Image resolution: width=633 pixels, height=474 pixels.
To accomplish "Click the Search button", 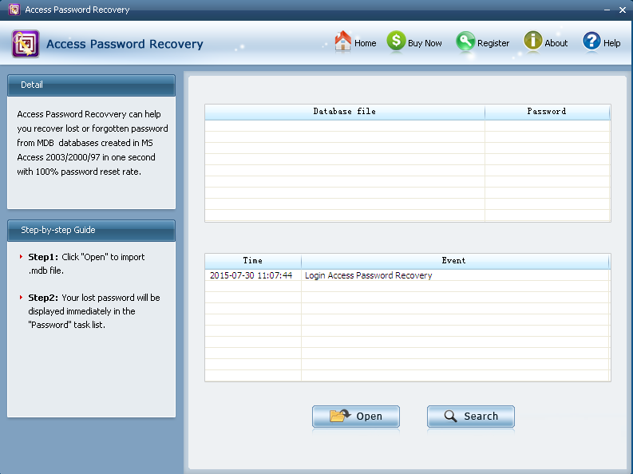I will 471,417.
